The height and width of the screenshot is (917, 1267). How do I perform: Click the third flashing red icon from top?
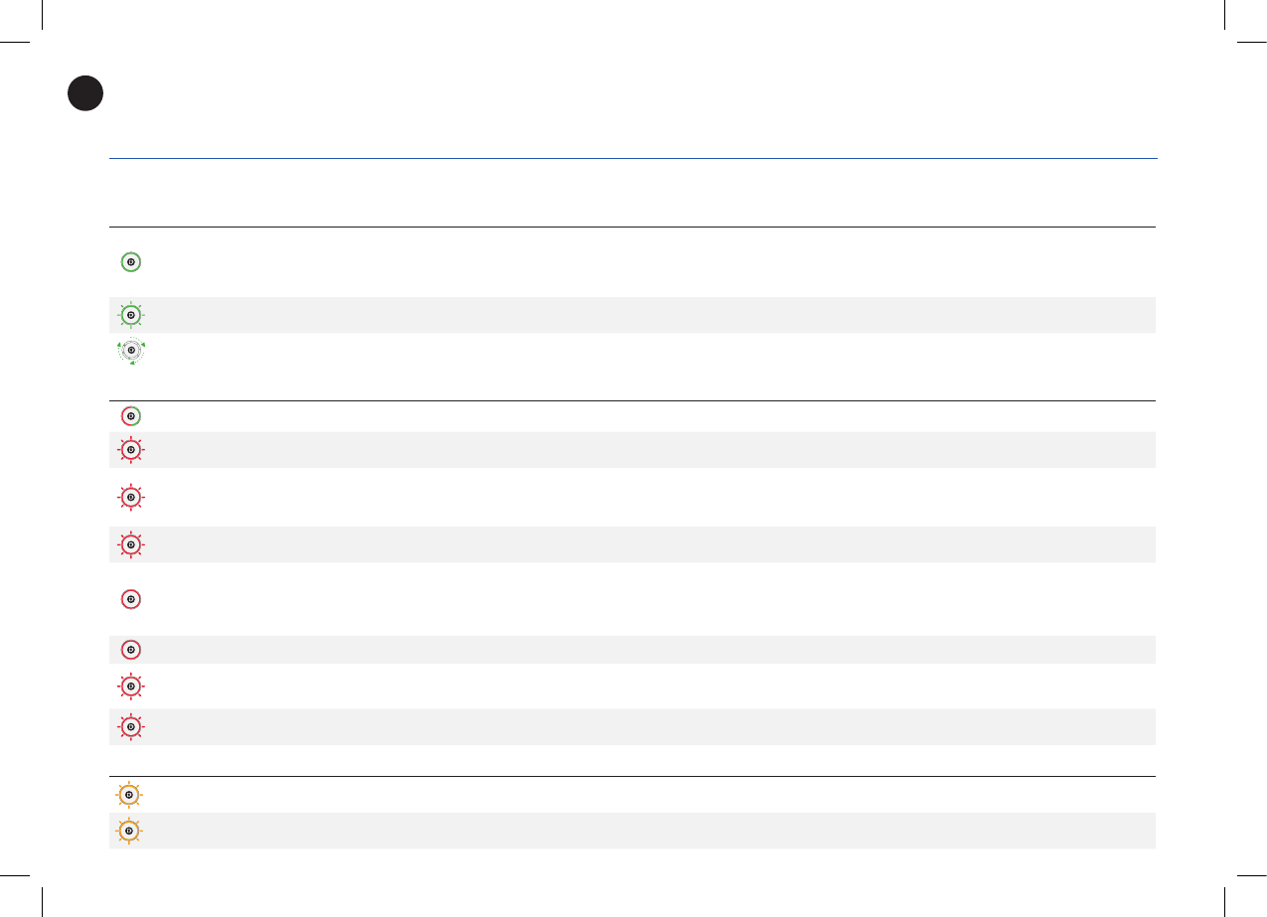(130, 544)
